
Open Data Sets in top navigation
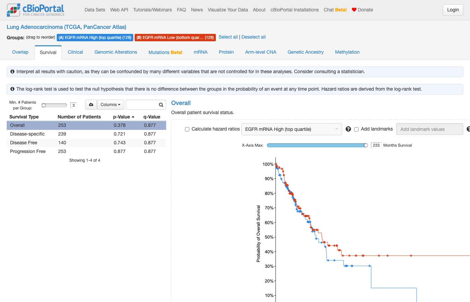[95, 10]
